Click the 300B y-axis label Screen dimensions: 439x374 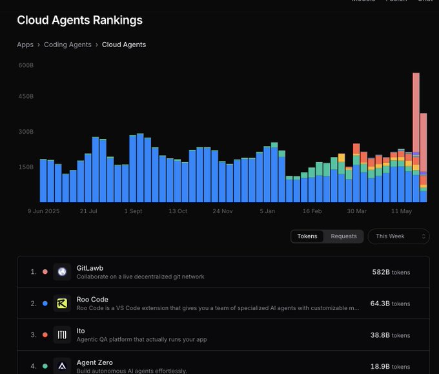tap(26, 132)
